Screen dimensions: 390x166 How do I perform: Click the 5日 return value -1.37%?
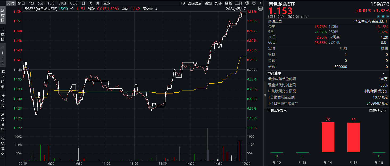(x=321, y=32)
